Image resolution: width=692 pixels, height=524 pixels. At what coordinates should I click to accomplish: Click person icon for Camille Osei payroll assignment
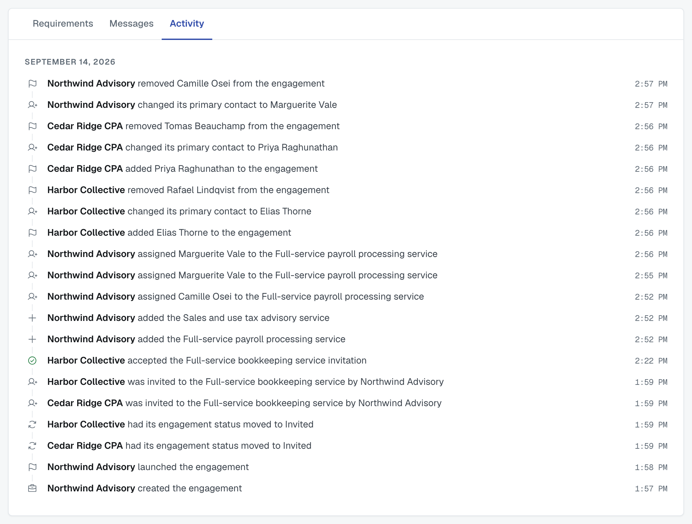pyautogui.click(x=32, y=297)
